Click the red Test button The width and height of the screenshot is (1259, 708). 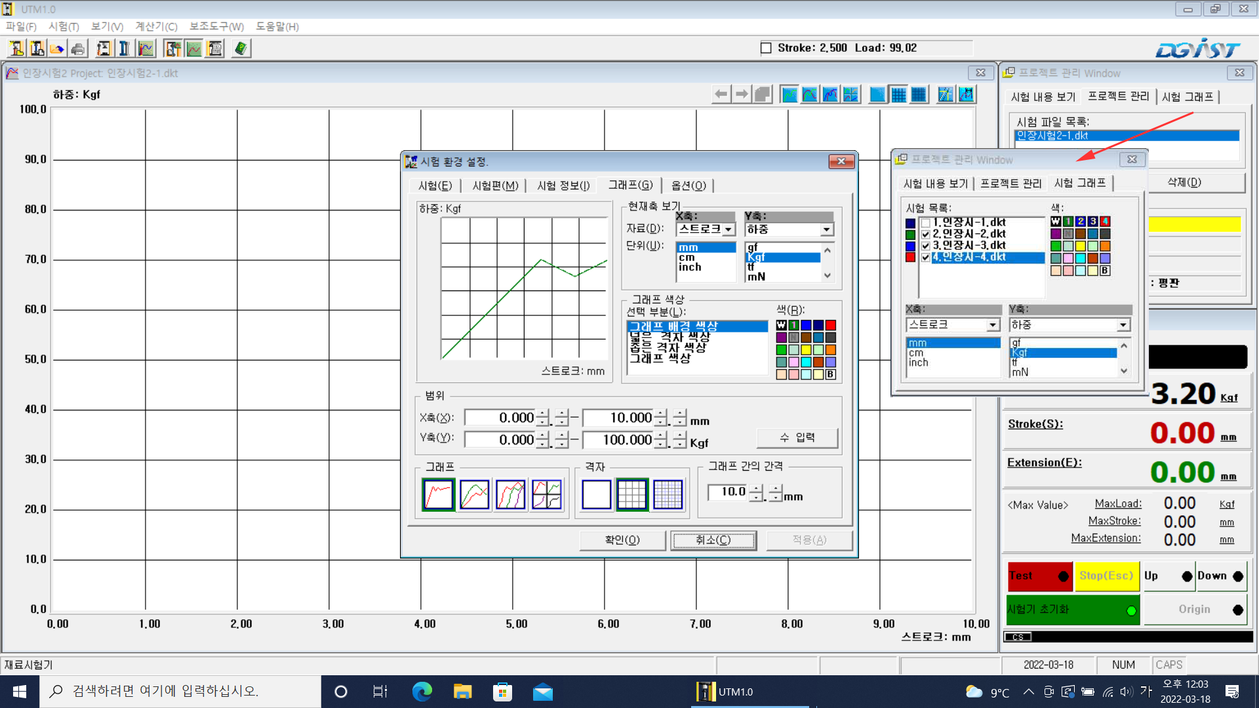1040,576
